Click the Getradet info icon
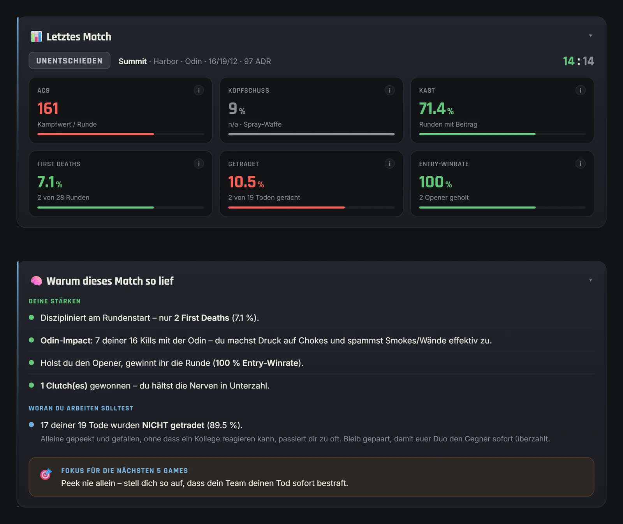 click(x=389, y=164)
